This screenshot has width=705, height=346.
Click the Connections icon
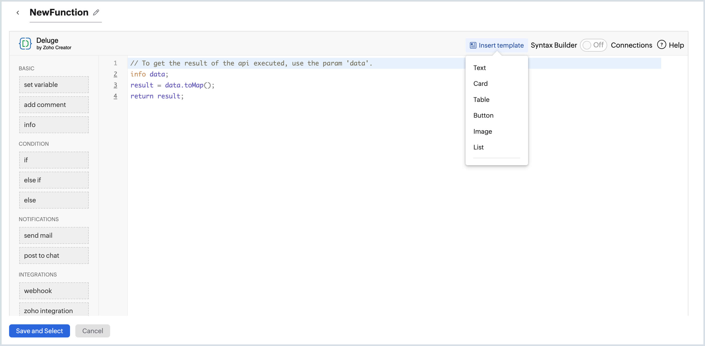[x=632, y=45]
